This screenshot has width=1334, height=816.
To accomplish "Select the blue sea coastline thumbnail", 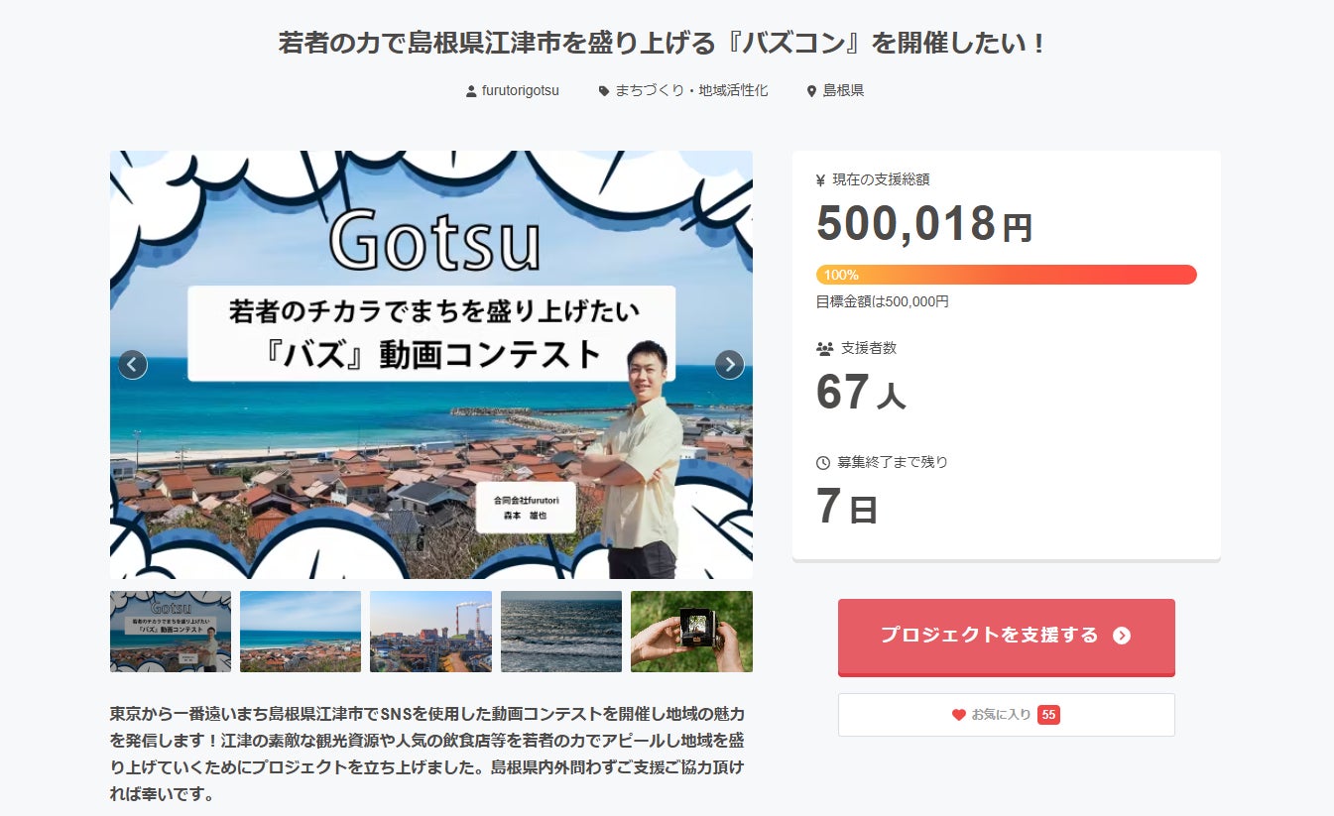I will [301, 632].
